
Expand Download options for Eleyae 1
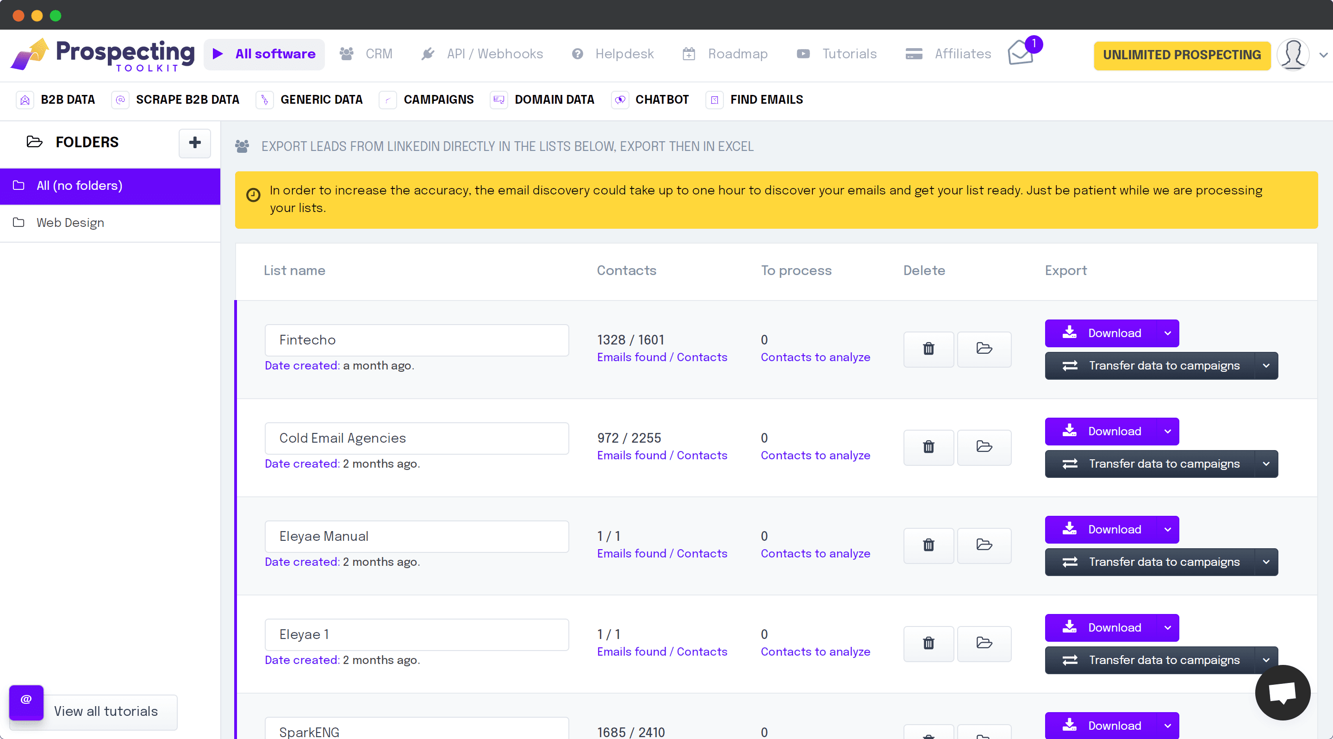click(x=1167, y=628)
